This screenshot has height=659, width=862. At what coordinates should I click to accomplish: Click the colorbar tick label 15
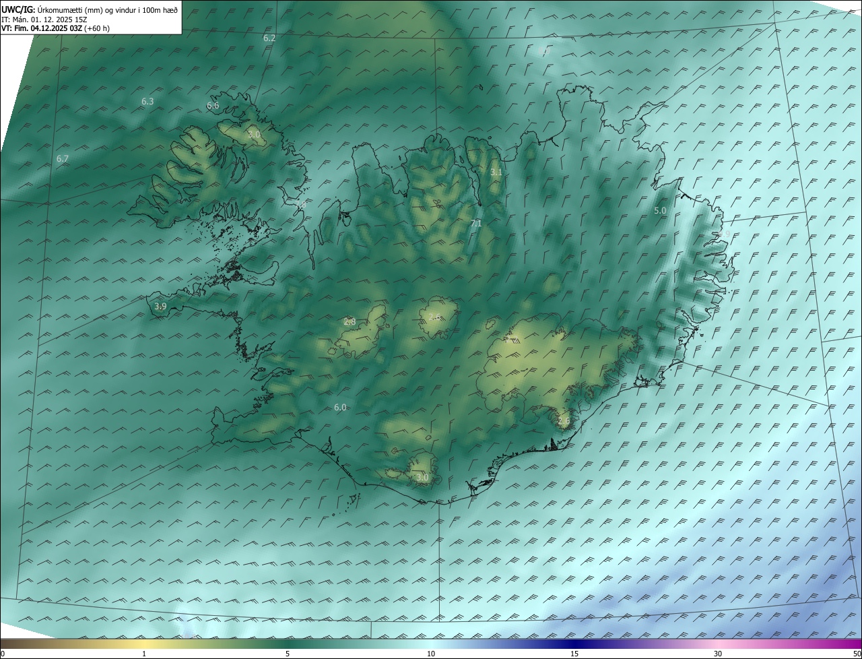[x=574, y=654]
